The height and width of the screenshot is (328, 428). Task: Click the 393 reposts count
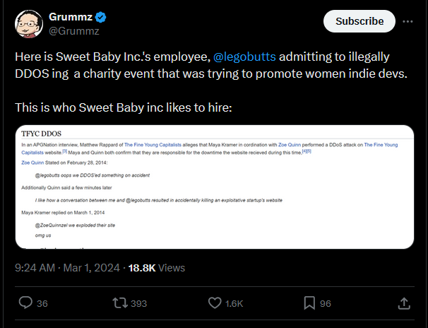pos(138,303)
